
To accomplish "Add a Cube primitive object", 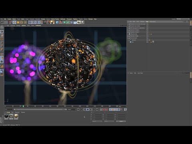I will coord(57,22).
